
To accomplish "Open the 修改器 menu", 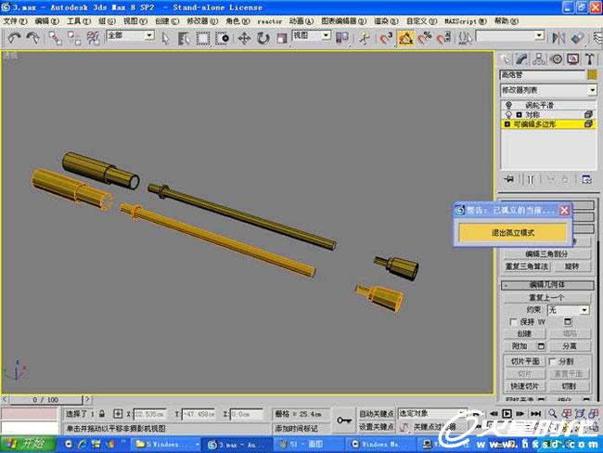I will point(202,21).
